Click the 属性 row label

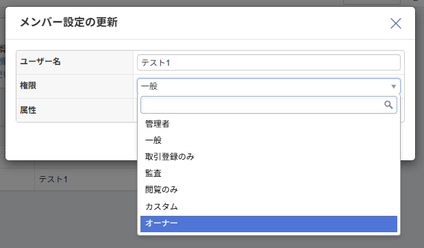(28, 110)
